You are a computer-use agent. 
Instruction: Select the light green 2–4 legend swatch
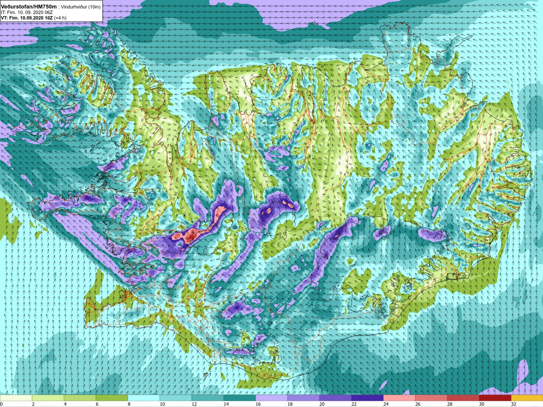(x=48, y=398)
